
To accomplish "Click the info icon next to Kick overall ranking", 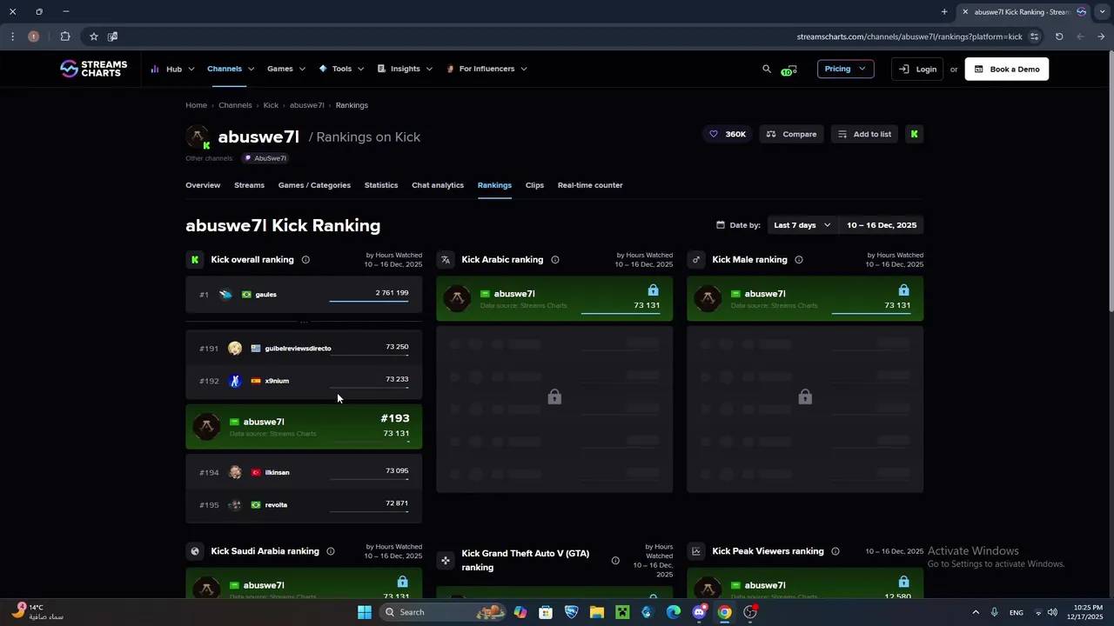I will [x=305, y=260].
